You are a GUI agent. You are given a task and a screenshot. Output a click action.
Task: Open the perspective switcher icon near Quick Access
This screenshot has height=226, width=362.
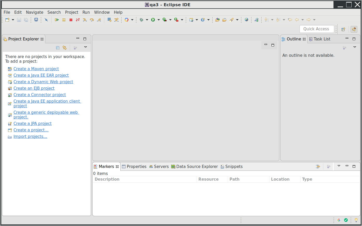343,29
